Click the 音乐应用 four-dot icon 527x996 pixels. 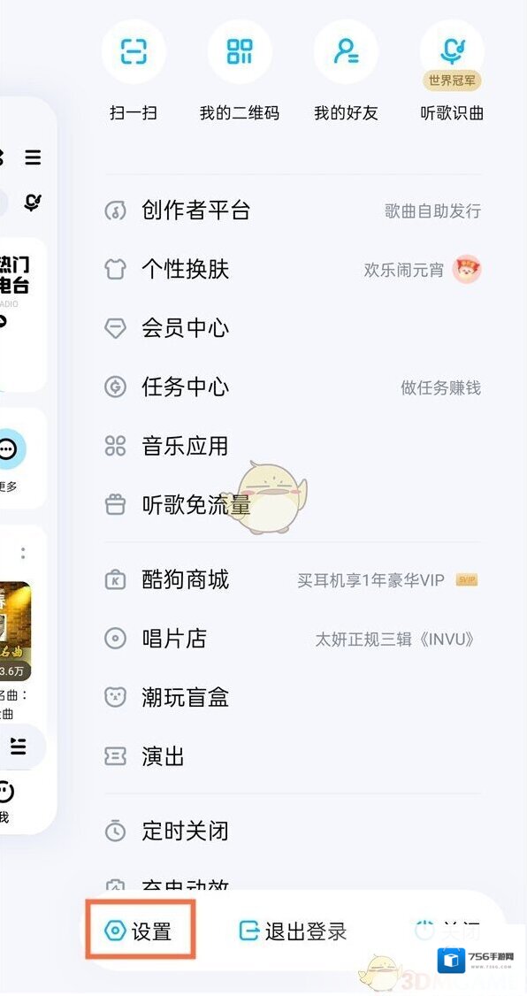[x=115, y=446]
